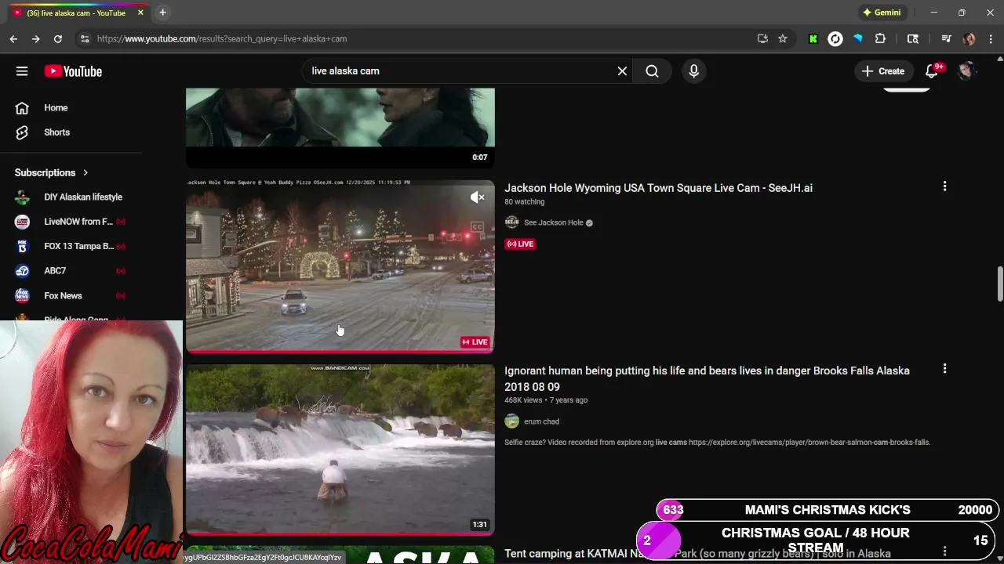View site information icon in the address bar

[85, 38]
